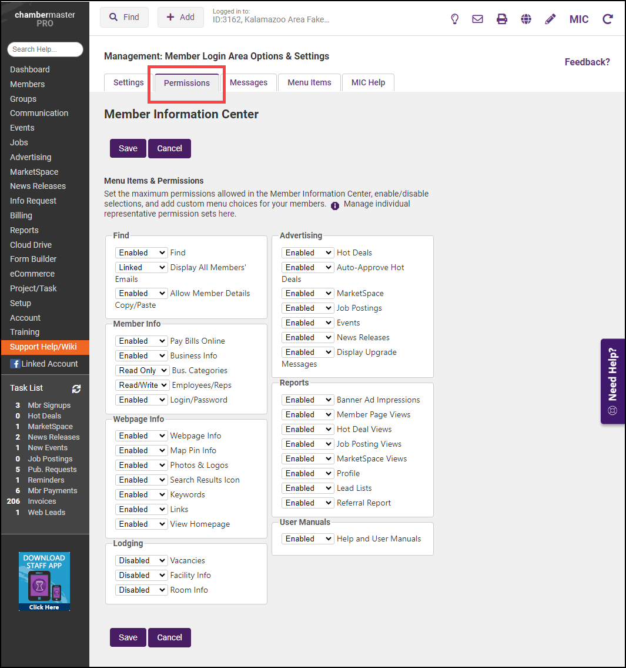Click the globe icon in header
This screenshot has width=626, height=668.
(526, 19)
